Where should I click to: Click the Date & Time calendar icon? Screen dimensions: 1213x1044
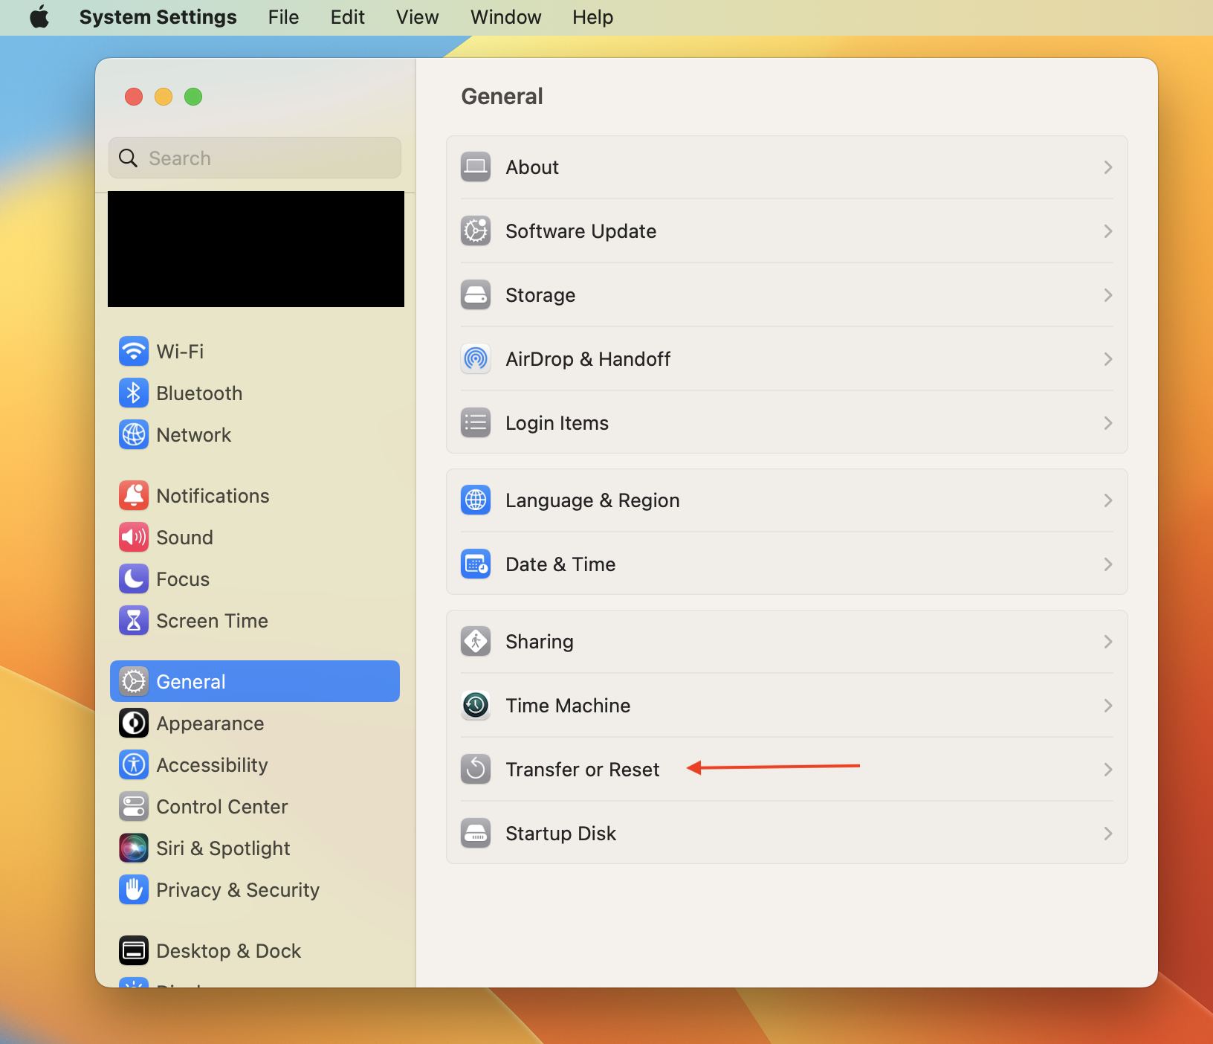pyautogui.click(x=476, y=564)
